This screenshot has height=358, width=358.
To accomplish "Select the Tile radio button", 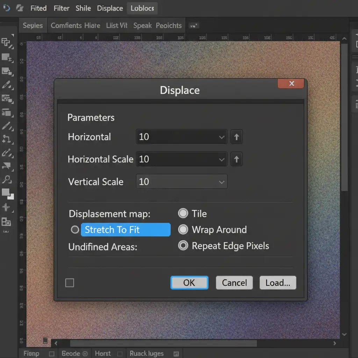I will coord(183,213).
